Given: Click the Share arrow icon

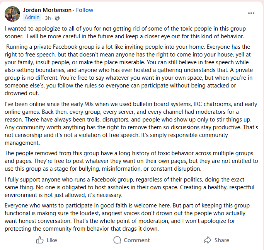Looking at the screenshot, I should pos(208,240).
